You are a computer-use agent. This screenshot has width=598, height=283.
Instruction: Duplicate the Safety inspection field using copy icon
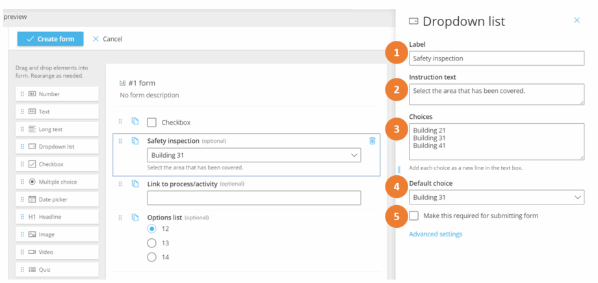(135, 140)
